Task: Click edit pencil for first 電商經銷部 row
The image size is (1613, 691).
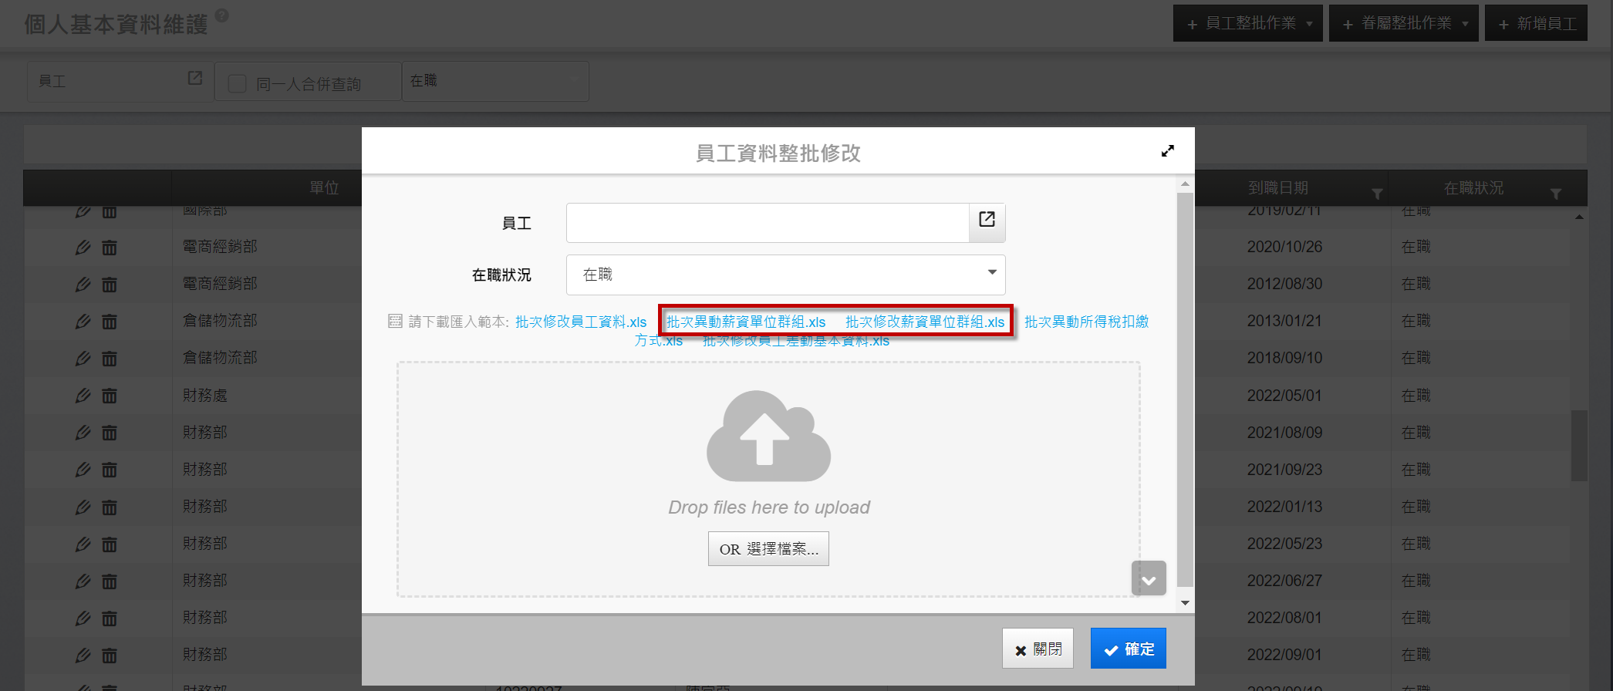Action: tap(83, 248)
